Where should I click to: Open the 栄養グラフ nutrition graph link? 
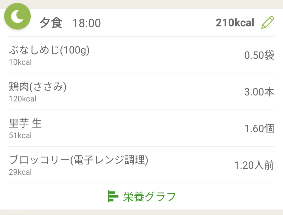pos(141,196)
